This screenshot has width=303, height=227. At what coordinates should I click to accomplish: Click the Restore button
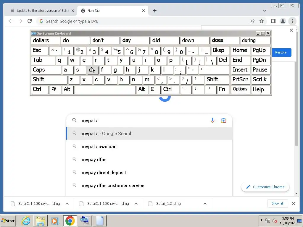click(x=281, y=52)
